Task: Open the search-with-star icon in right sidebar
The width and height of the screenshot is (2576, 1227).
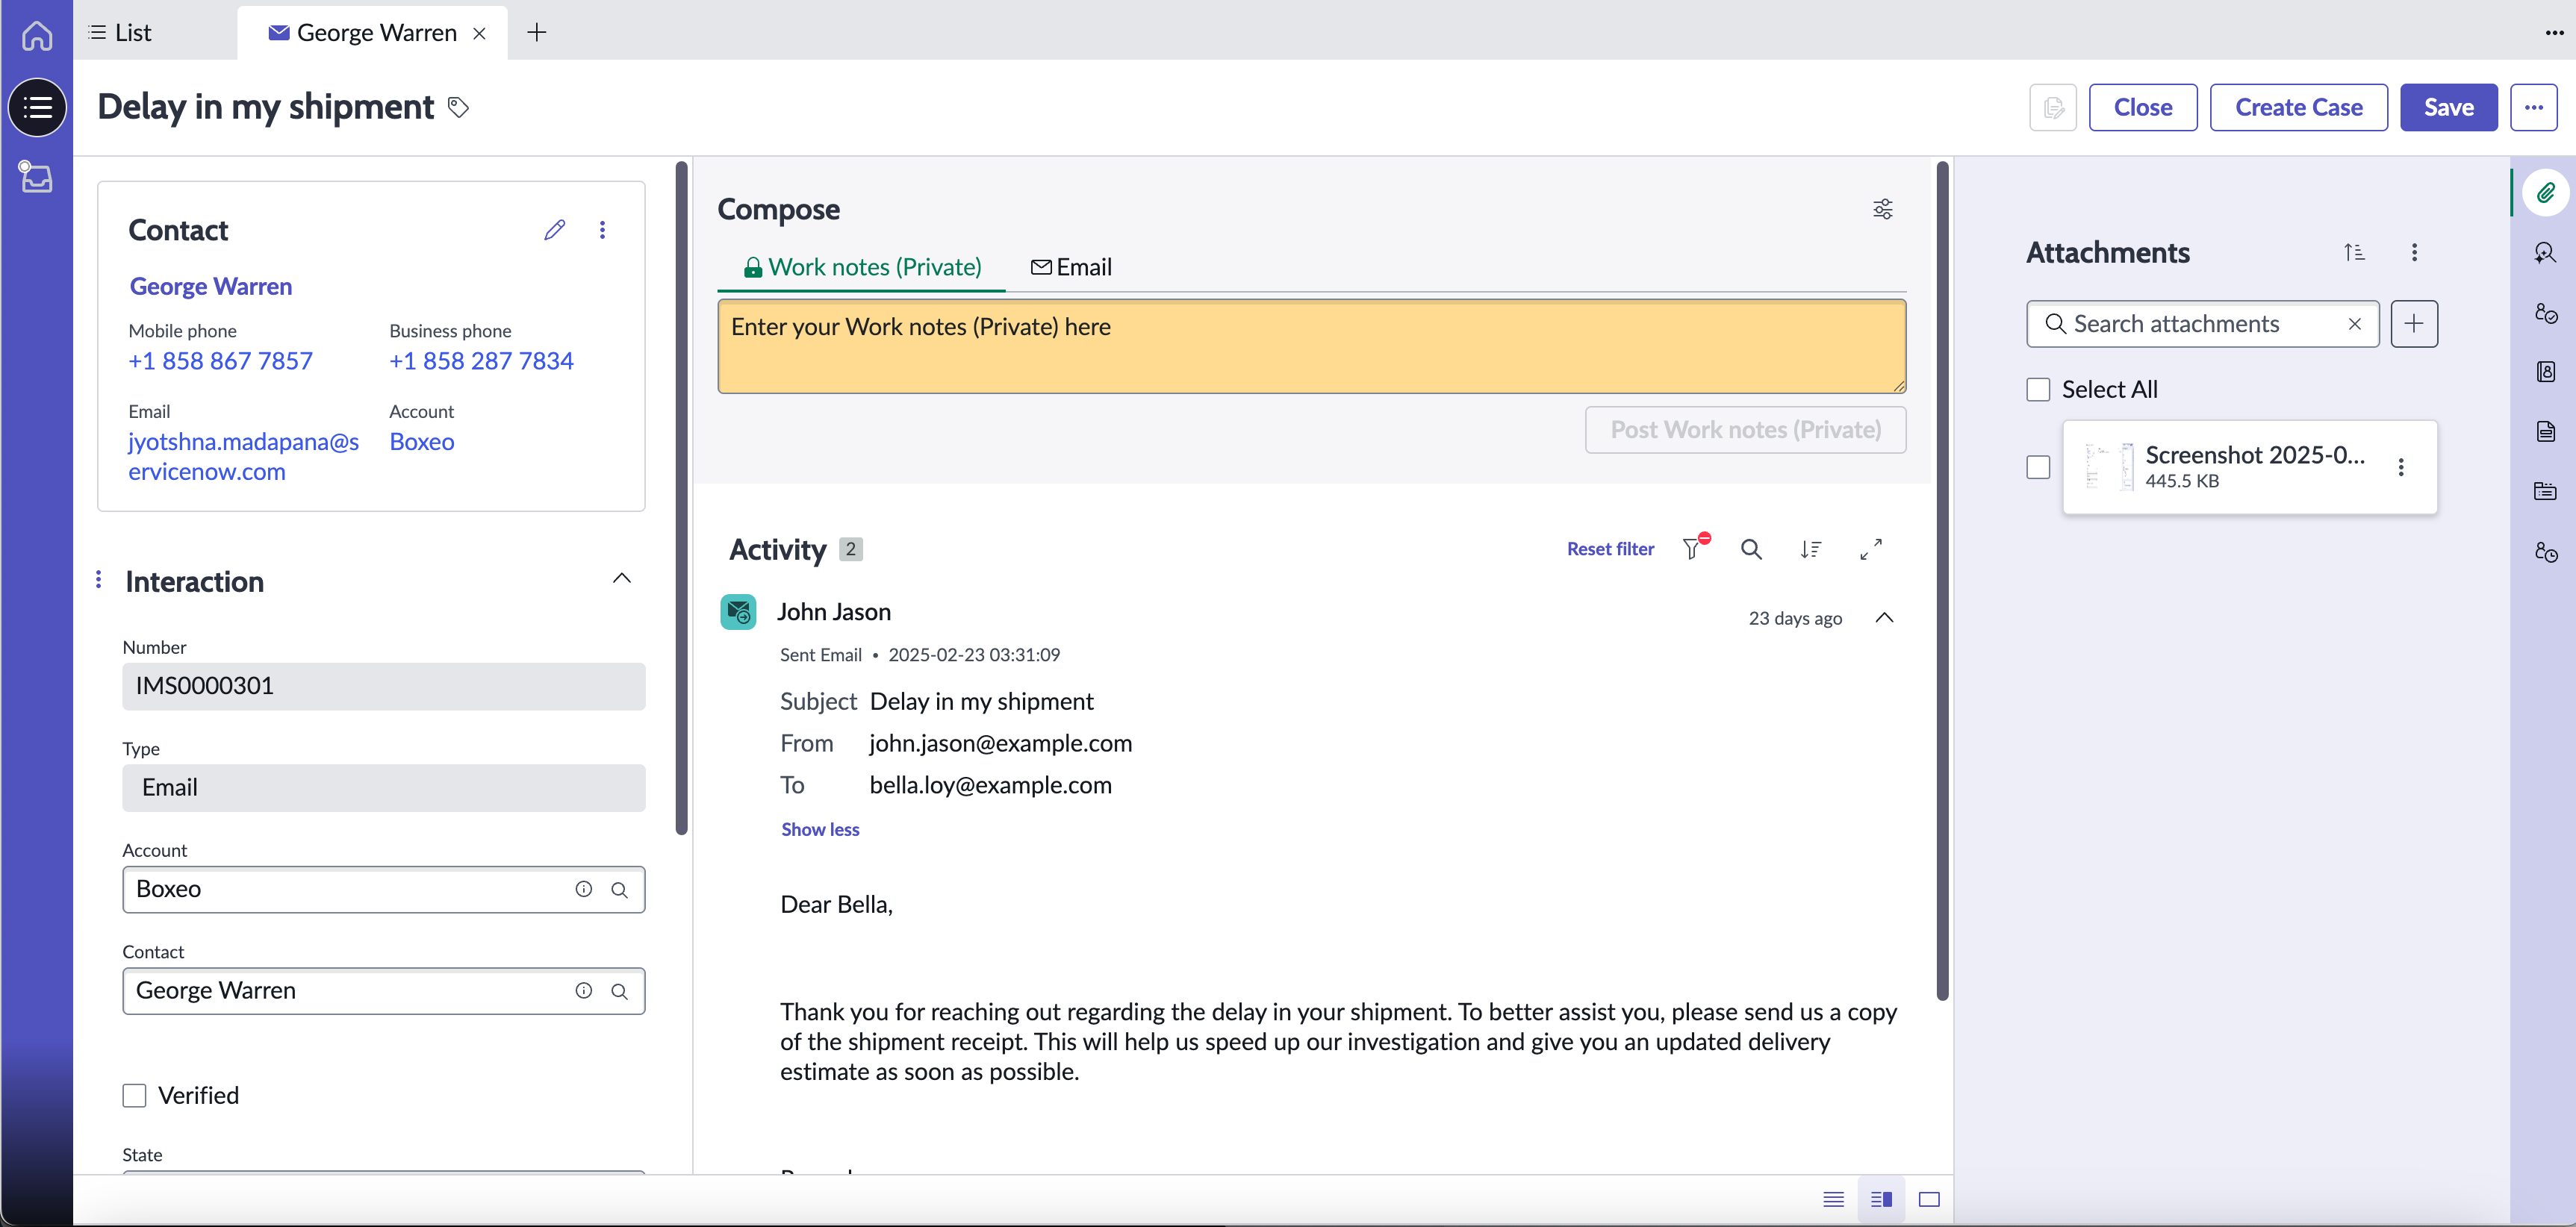Action: point(2546,252)
